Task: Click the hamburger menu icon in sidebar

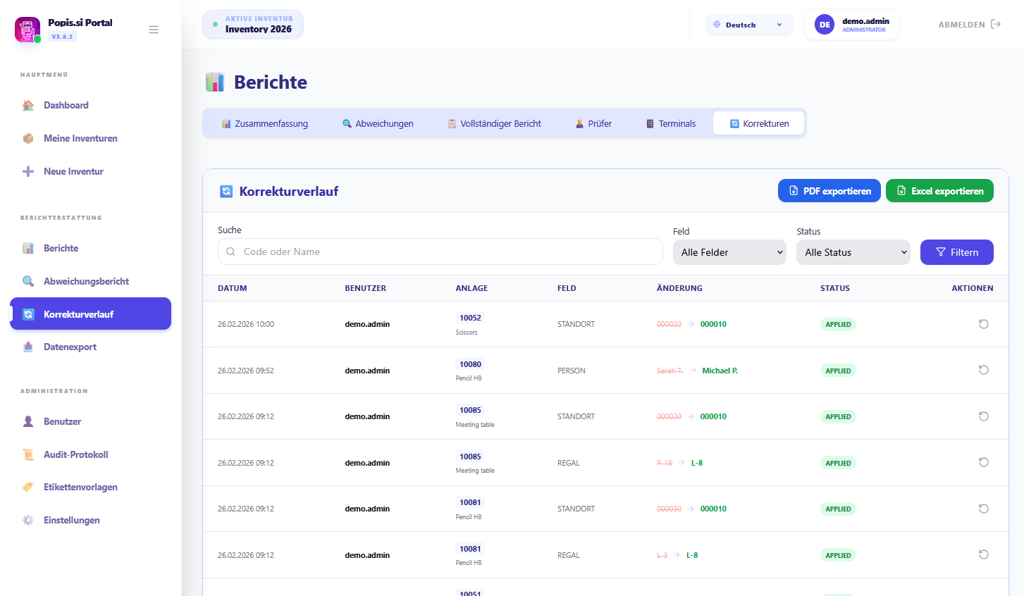Action: [x=153, y=30]
